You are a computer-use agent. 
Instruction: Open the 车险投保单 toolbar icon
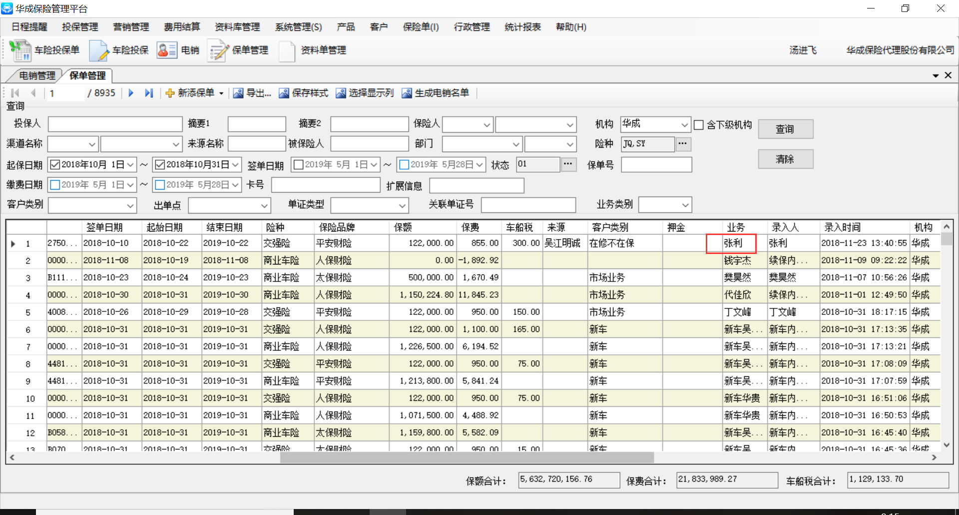pos(20,50)
